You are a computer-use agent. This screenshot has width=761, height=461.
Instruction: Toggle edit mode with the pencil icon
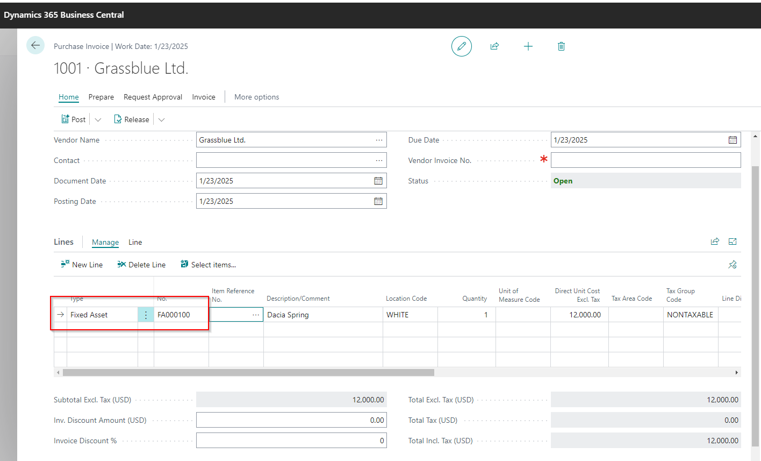point(461,46)
